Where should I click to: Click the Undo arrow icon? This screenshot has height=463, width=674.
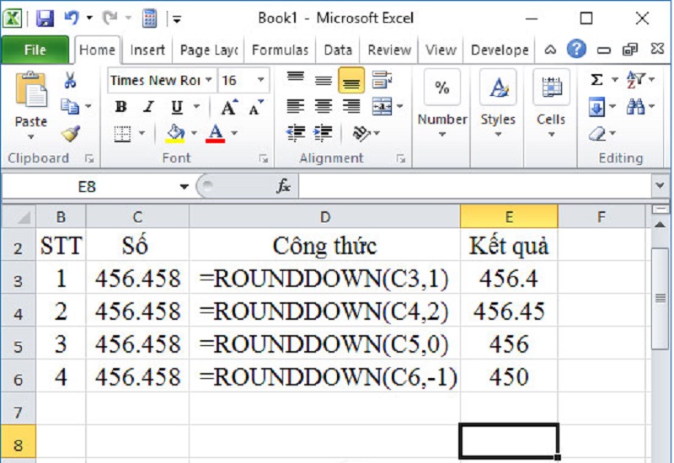click(x=72, y=18)
